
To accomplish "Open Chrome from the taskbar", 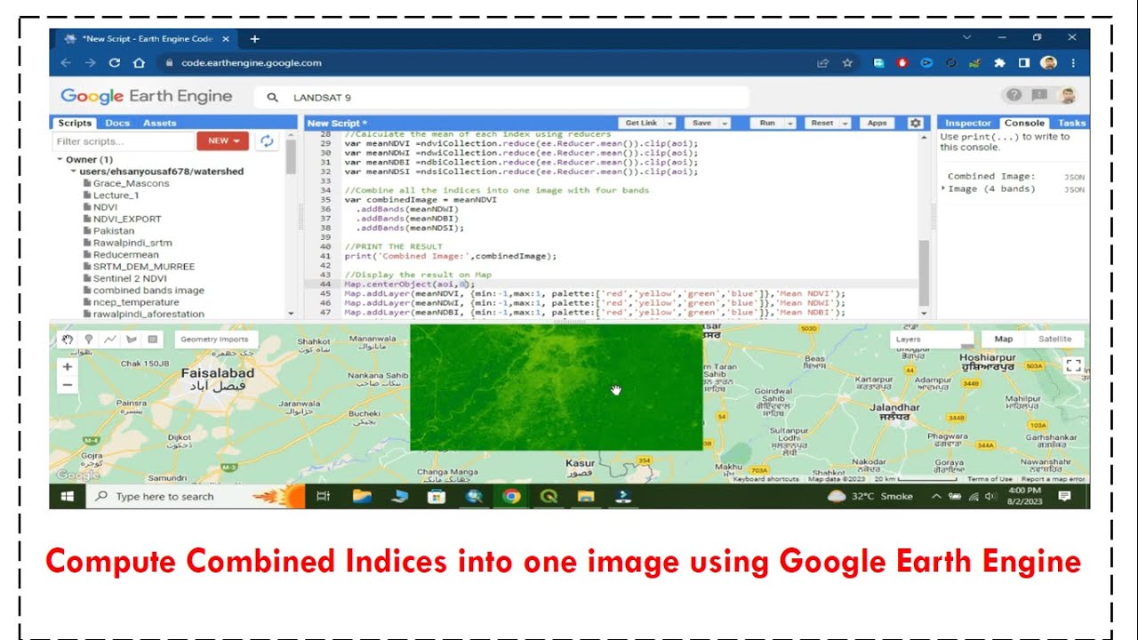I will [x=511, y=496].
